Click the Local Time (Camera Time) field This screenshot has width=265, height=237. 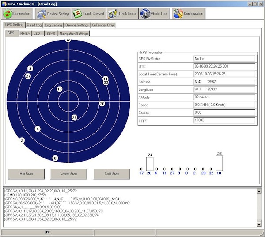pyautogui.click(x=224, y=74)
